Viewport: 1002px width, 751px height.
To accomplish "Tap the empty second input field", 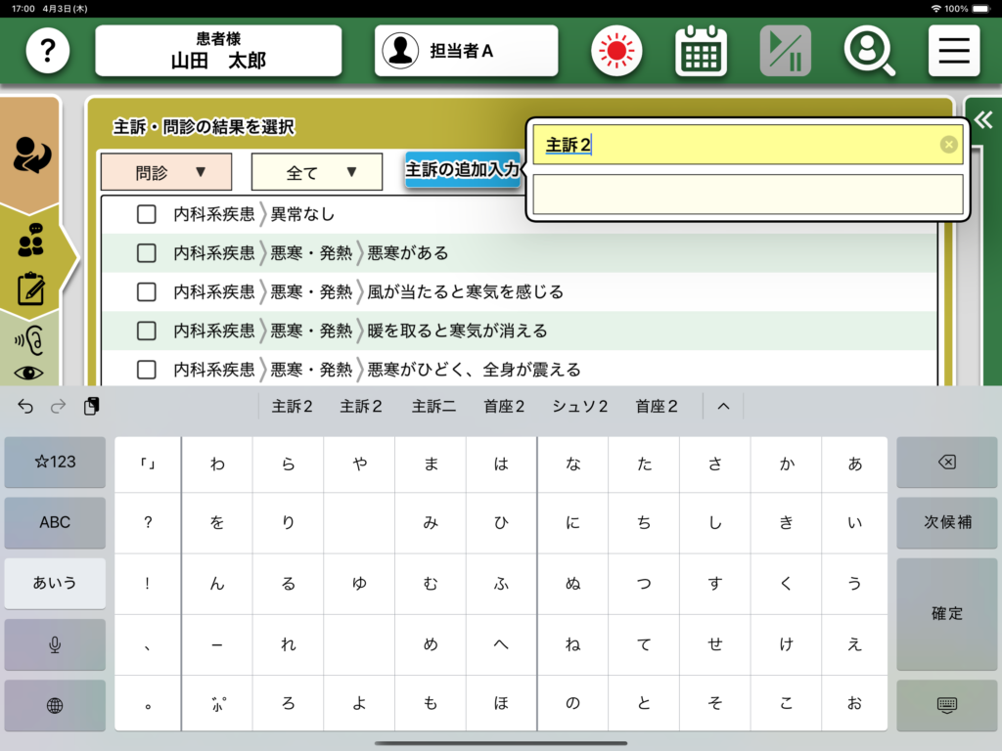I will (x=748, y=194).
